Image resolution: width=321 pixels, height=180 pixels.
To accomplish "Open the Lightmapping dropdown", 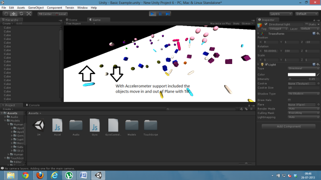I will click(x=303, y=117).
